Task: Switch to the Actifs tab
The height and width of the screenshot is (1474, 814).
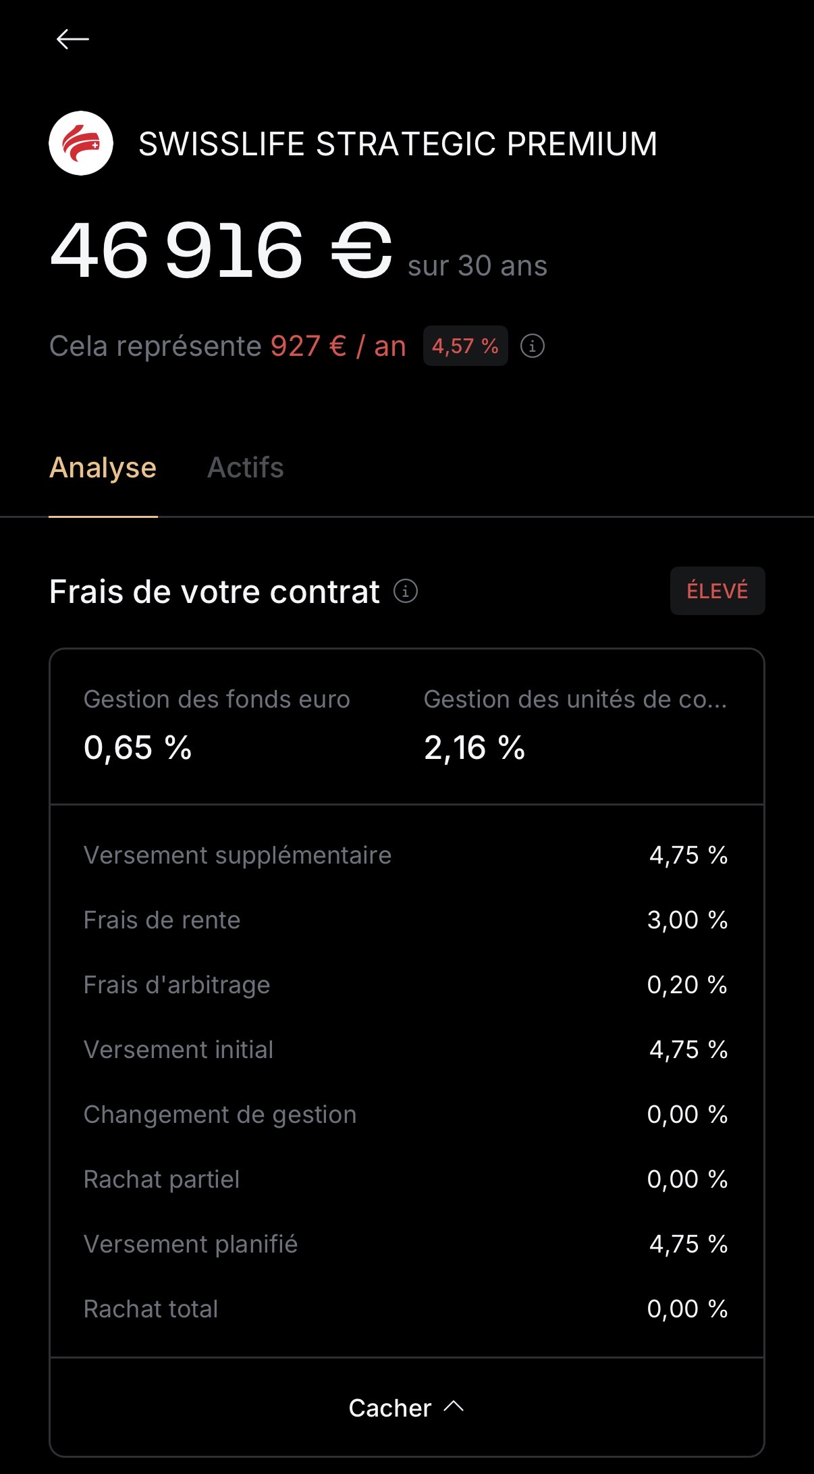Action: point(245,468)
